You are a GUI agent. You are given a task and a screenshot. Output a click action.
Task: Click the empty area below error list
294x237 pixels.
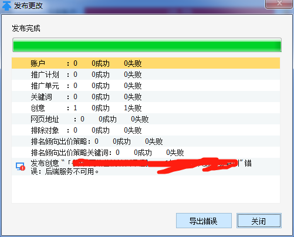click(x=146, y=189)
